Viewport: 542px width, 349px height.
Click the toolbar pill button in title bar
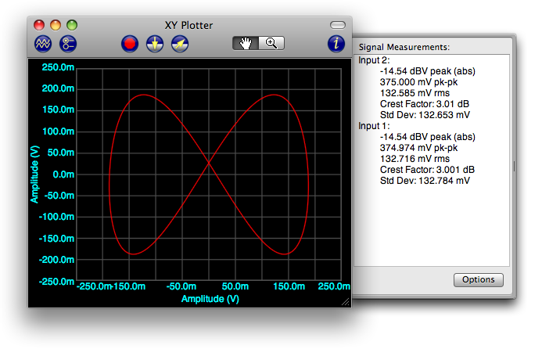[338, 25]
